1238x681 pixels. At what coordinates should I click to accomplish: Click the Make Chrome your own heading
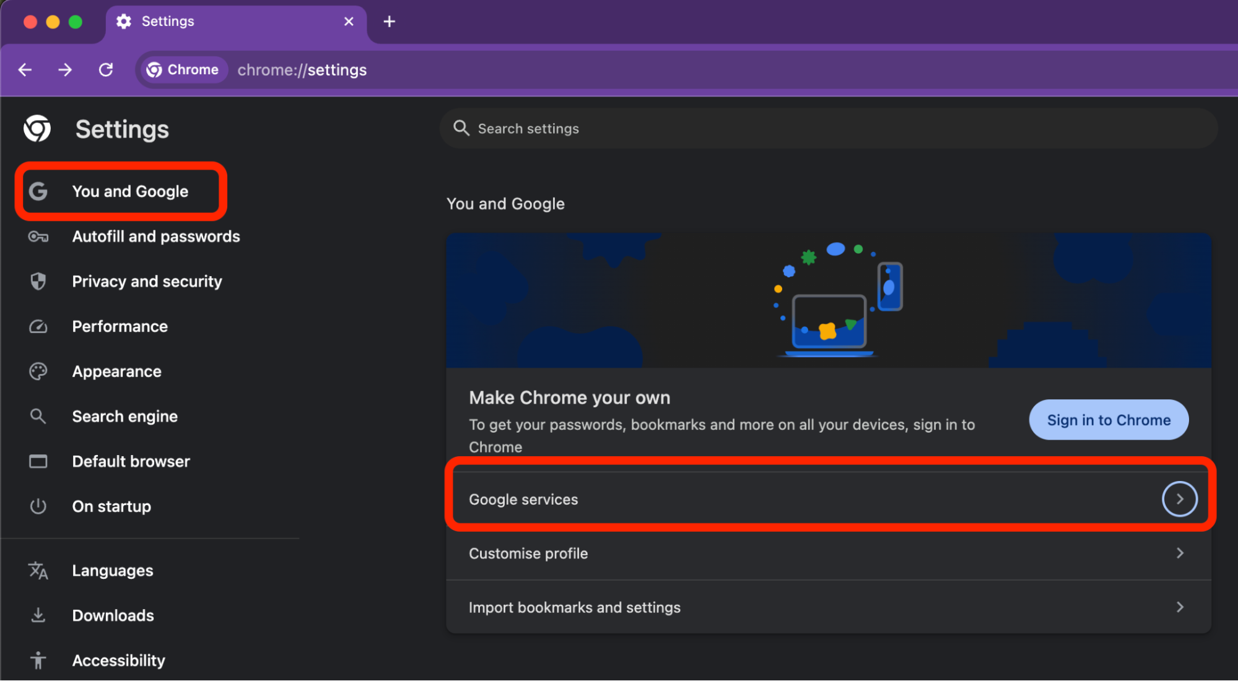[570, 398]
